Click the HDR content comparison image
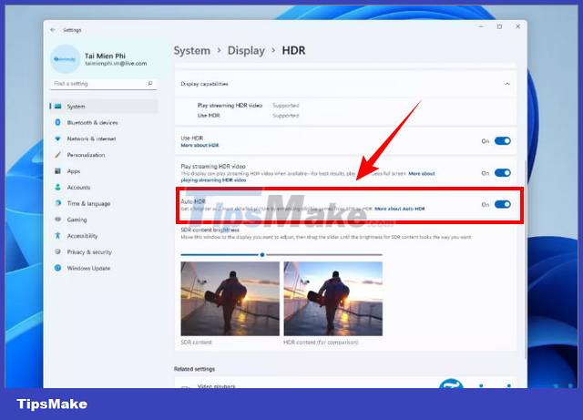This screenshot has width=583, height=420. coord(333,299)
